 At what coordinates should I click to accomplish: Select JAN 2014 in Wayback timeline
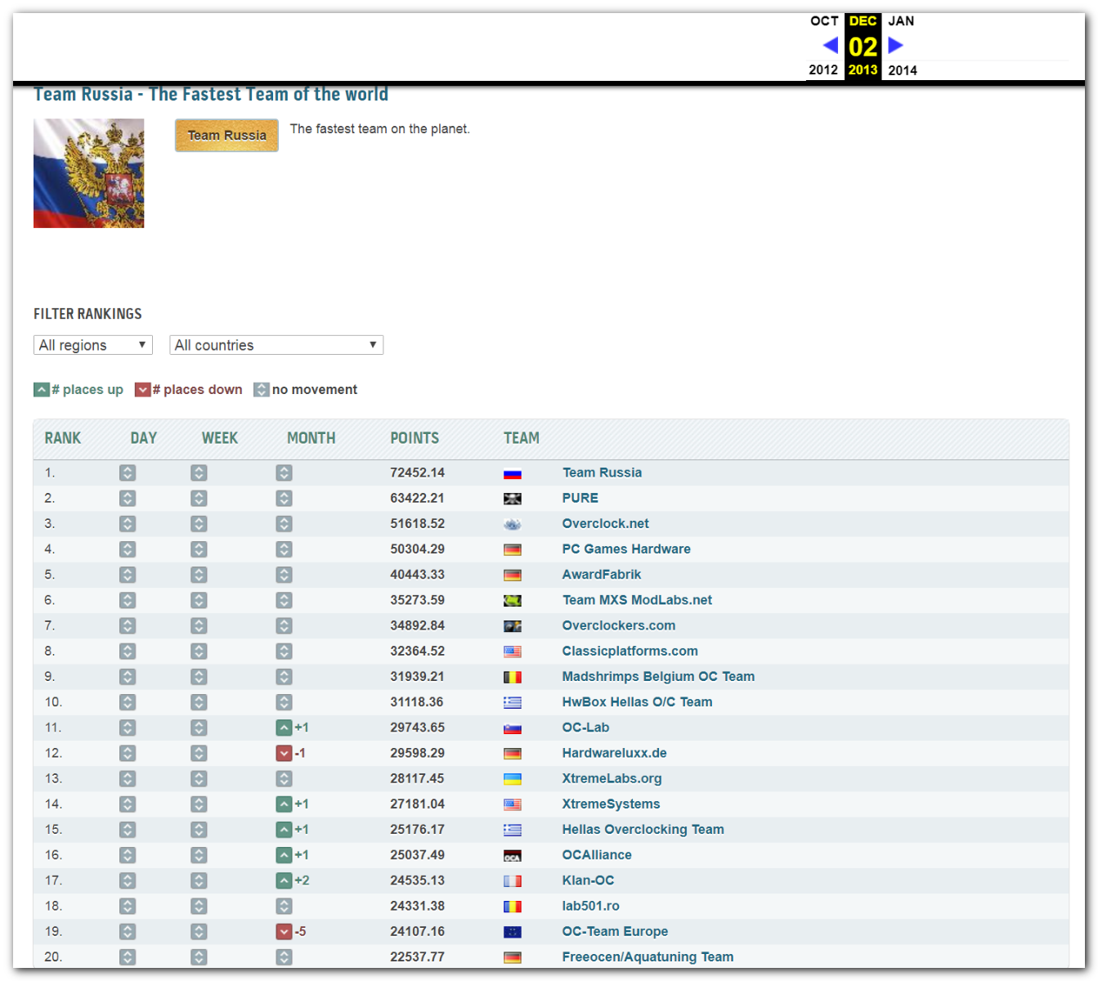coord(903,45)
